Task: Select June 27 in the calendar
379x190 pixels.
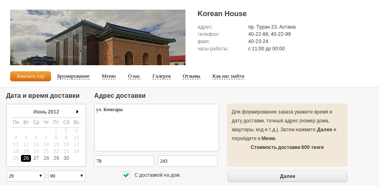Action: [36, 158]
